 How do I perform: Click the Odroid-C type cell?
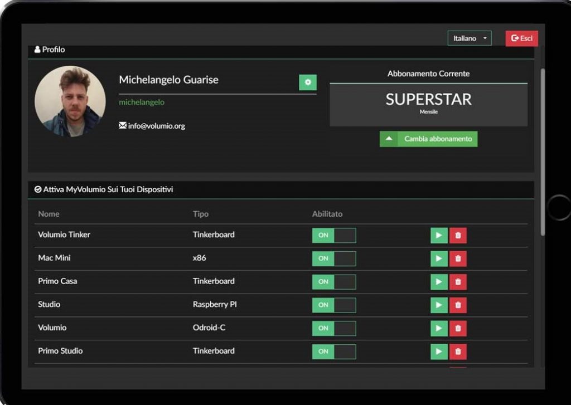tap(209, 328)
